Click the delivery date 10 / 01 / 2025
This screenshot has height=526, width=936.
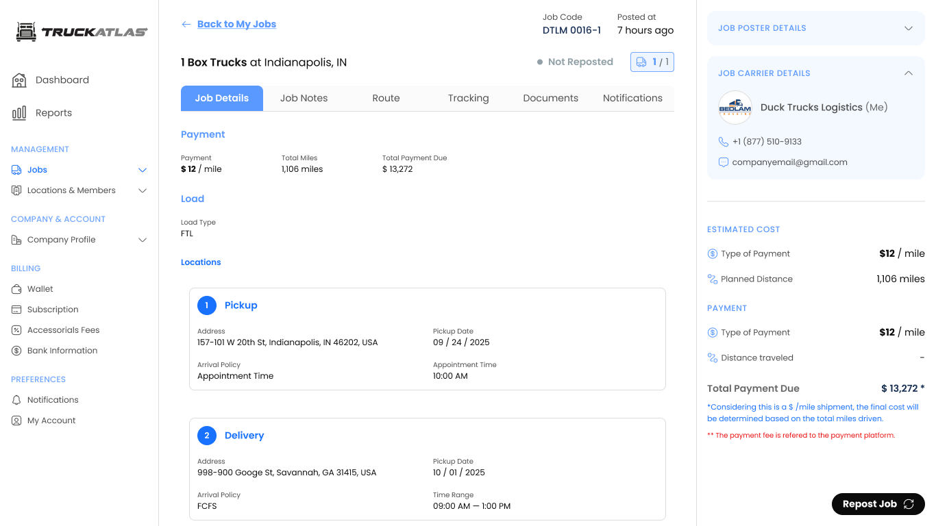coord(459,473)
